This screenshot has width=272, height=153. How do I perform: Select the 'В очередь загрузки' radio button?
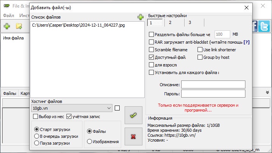point(36,136)
